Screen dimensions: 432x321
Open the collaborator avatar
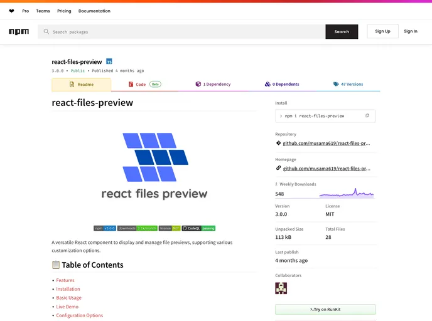pos(281,288)
